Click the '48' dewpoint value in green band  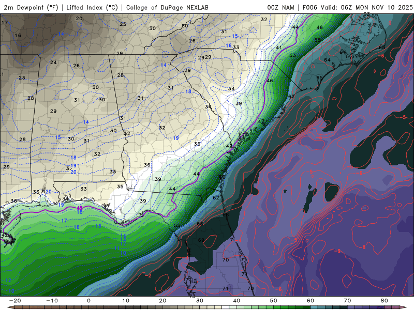tap(319, 27)
